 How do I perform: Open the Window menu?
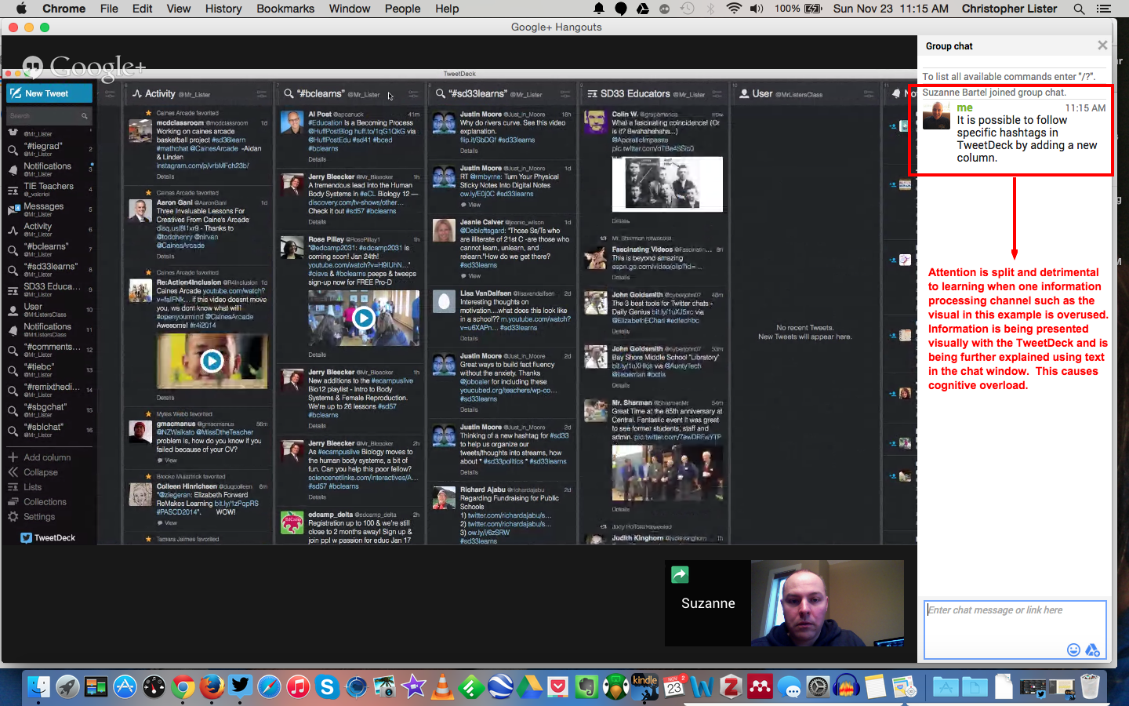pyautogui.click(x=350, y=9)
